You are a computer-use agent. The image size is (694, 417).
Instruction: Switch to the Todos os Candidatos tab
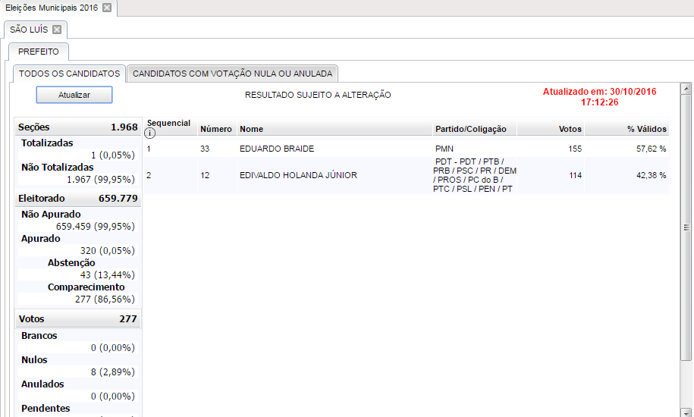point(69,74)
